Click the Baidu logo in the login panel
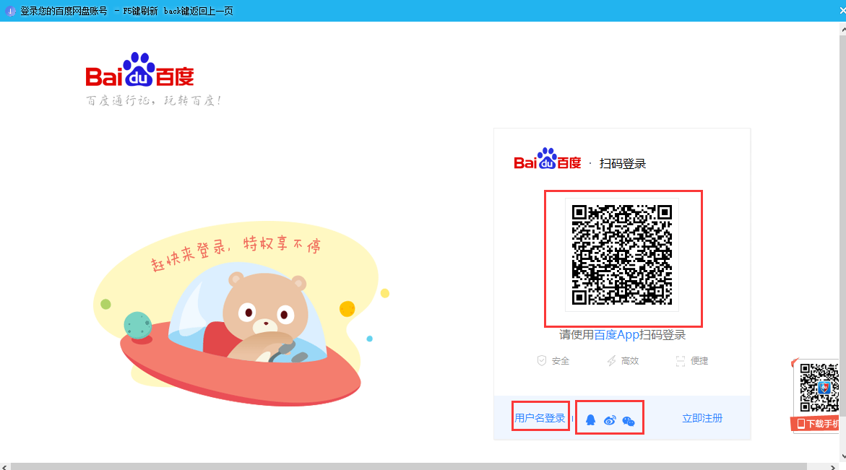Viewport: 846px width, 470px height. point(547,158)
